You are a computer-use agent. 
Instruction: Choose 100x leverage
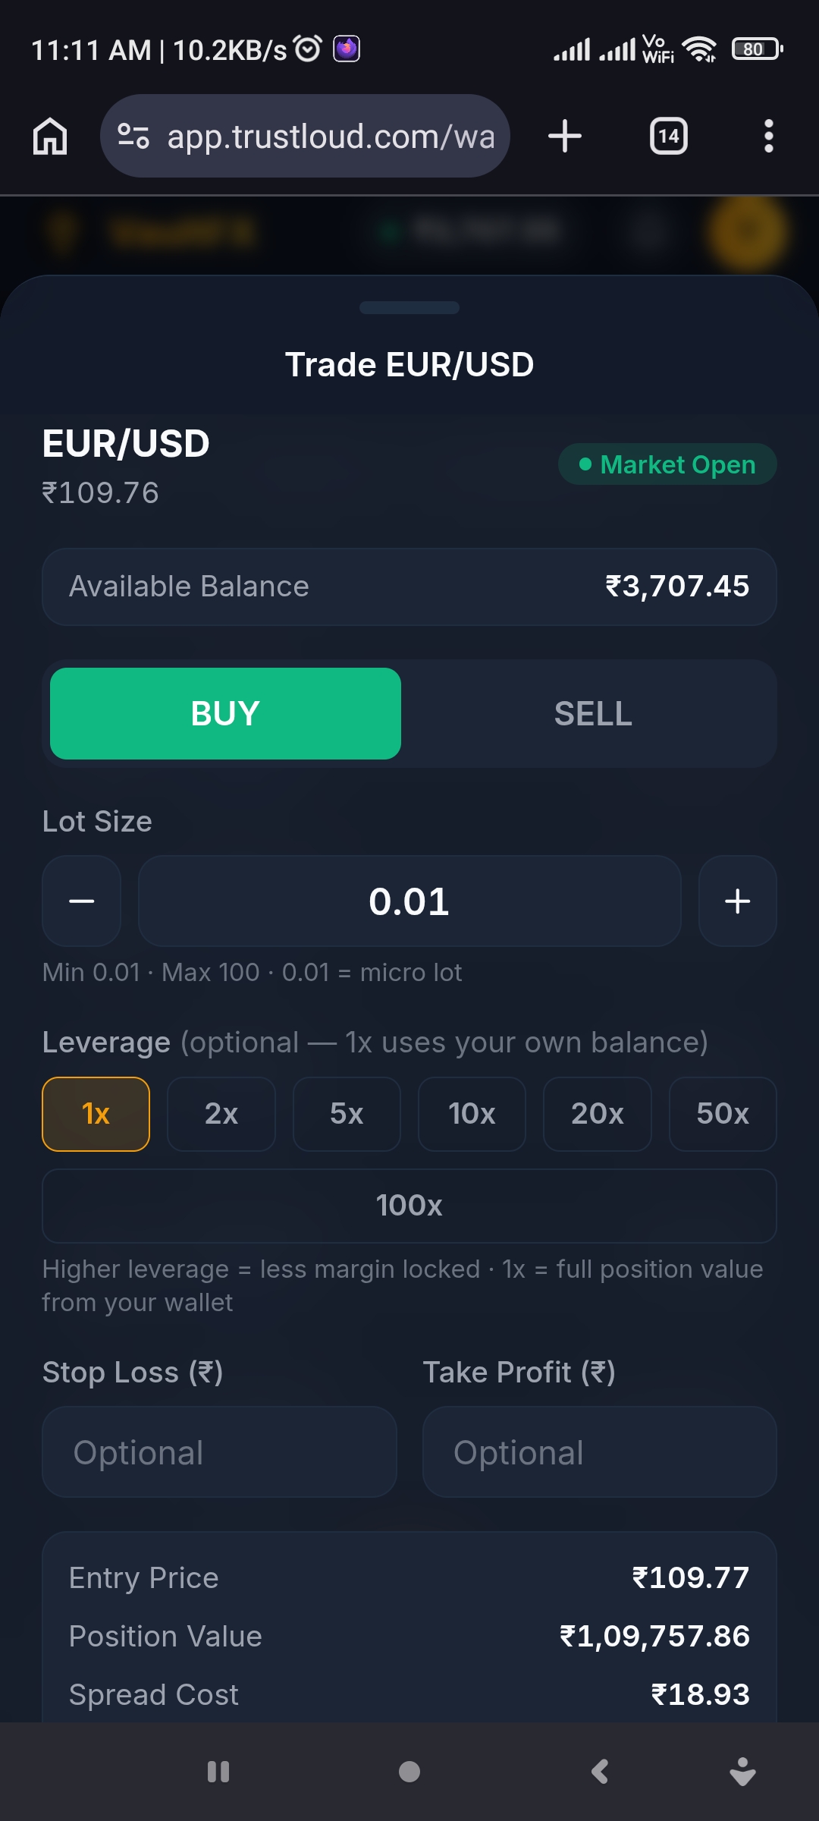409,1206
